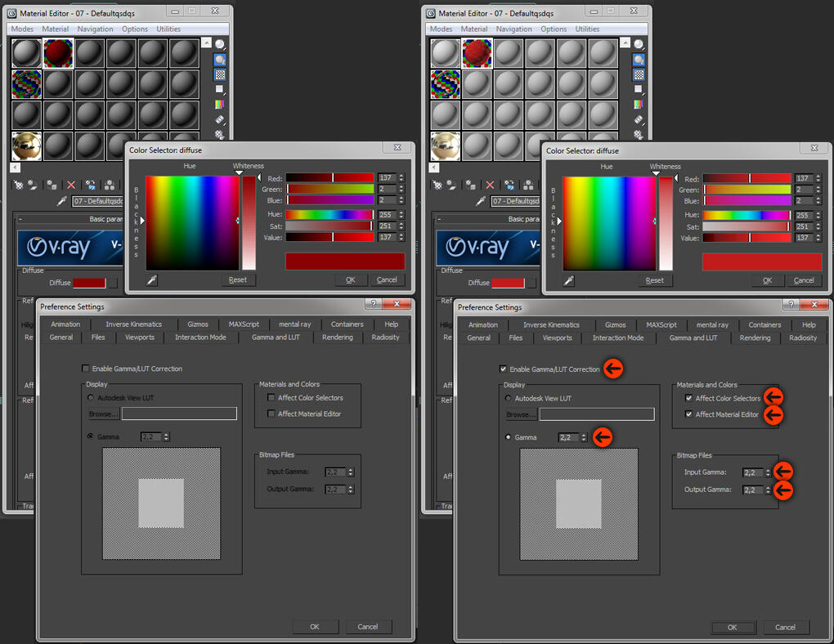Click red X Reset Map icon in brighter editor
Viewport: 834px width, 644px height.
tap(490, 185)
